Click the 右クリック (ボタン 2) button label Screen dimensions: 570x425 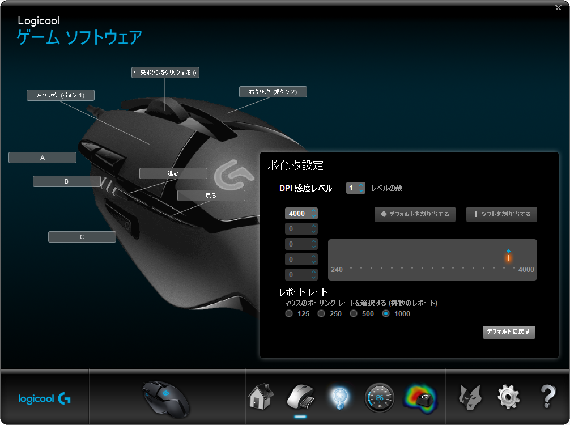tap(273, 92)
